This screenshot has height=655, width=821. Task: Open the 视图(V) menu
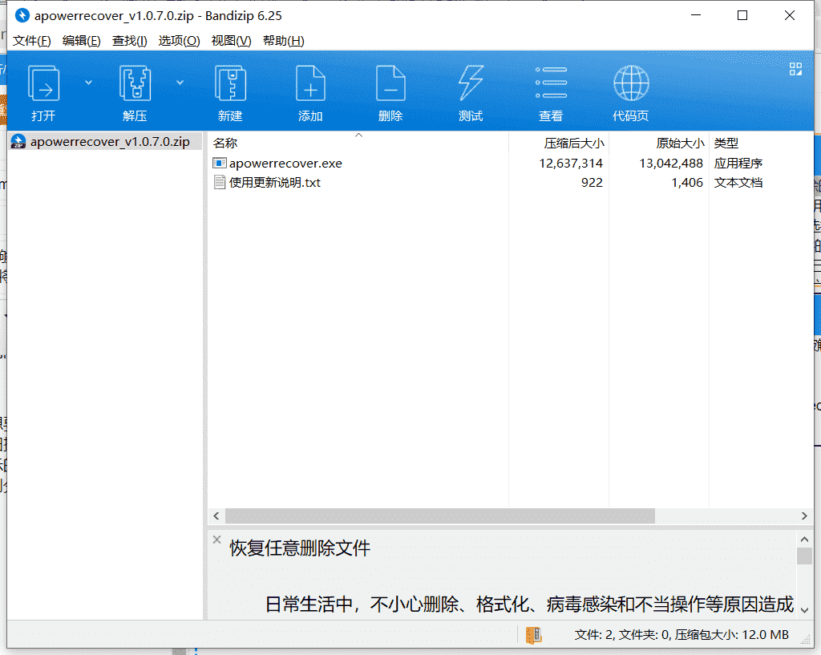(231, 41)
